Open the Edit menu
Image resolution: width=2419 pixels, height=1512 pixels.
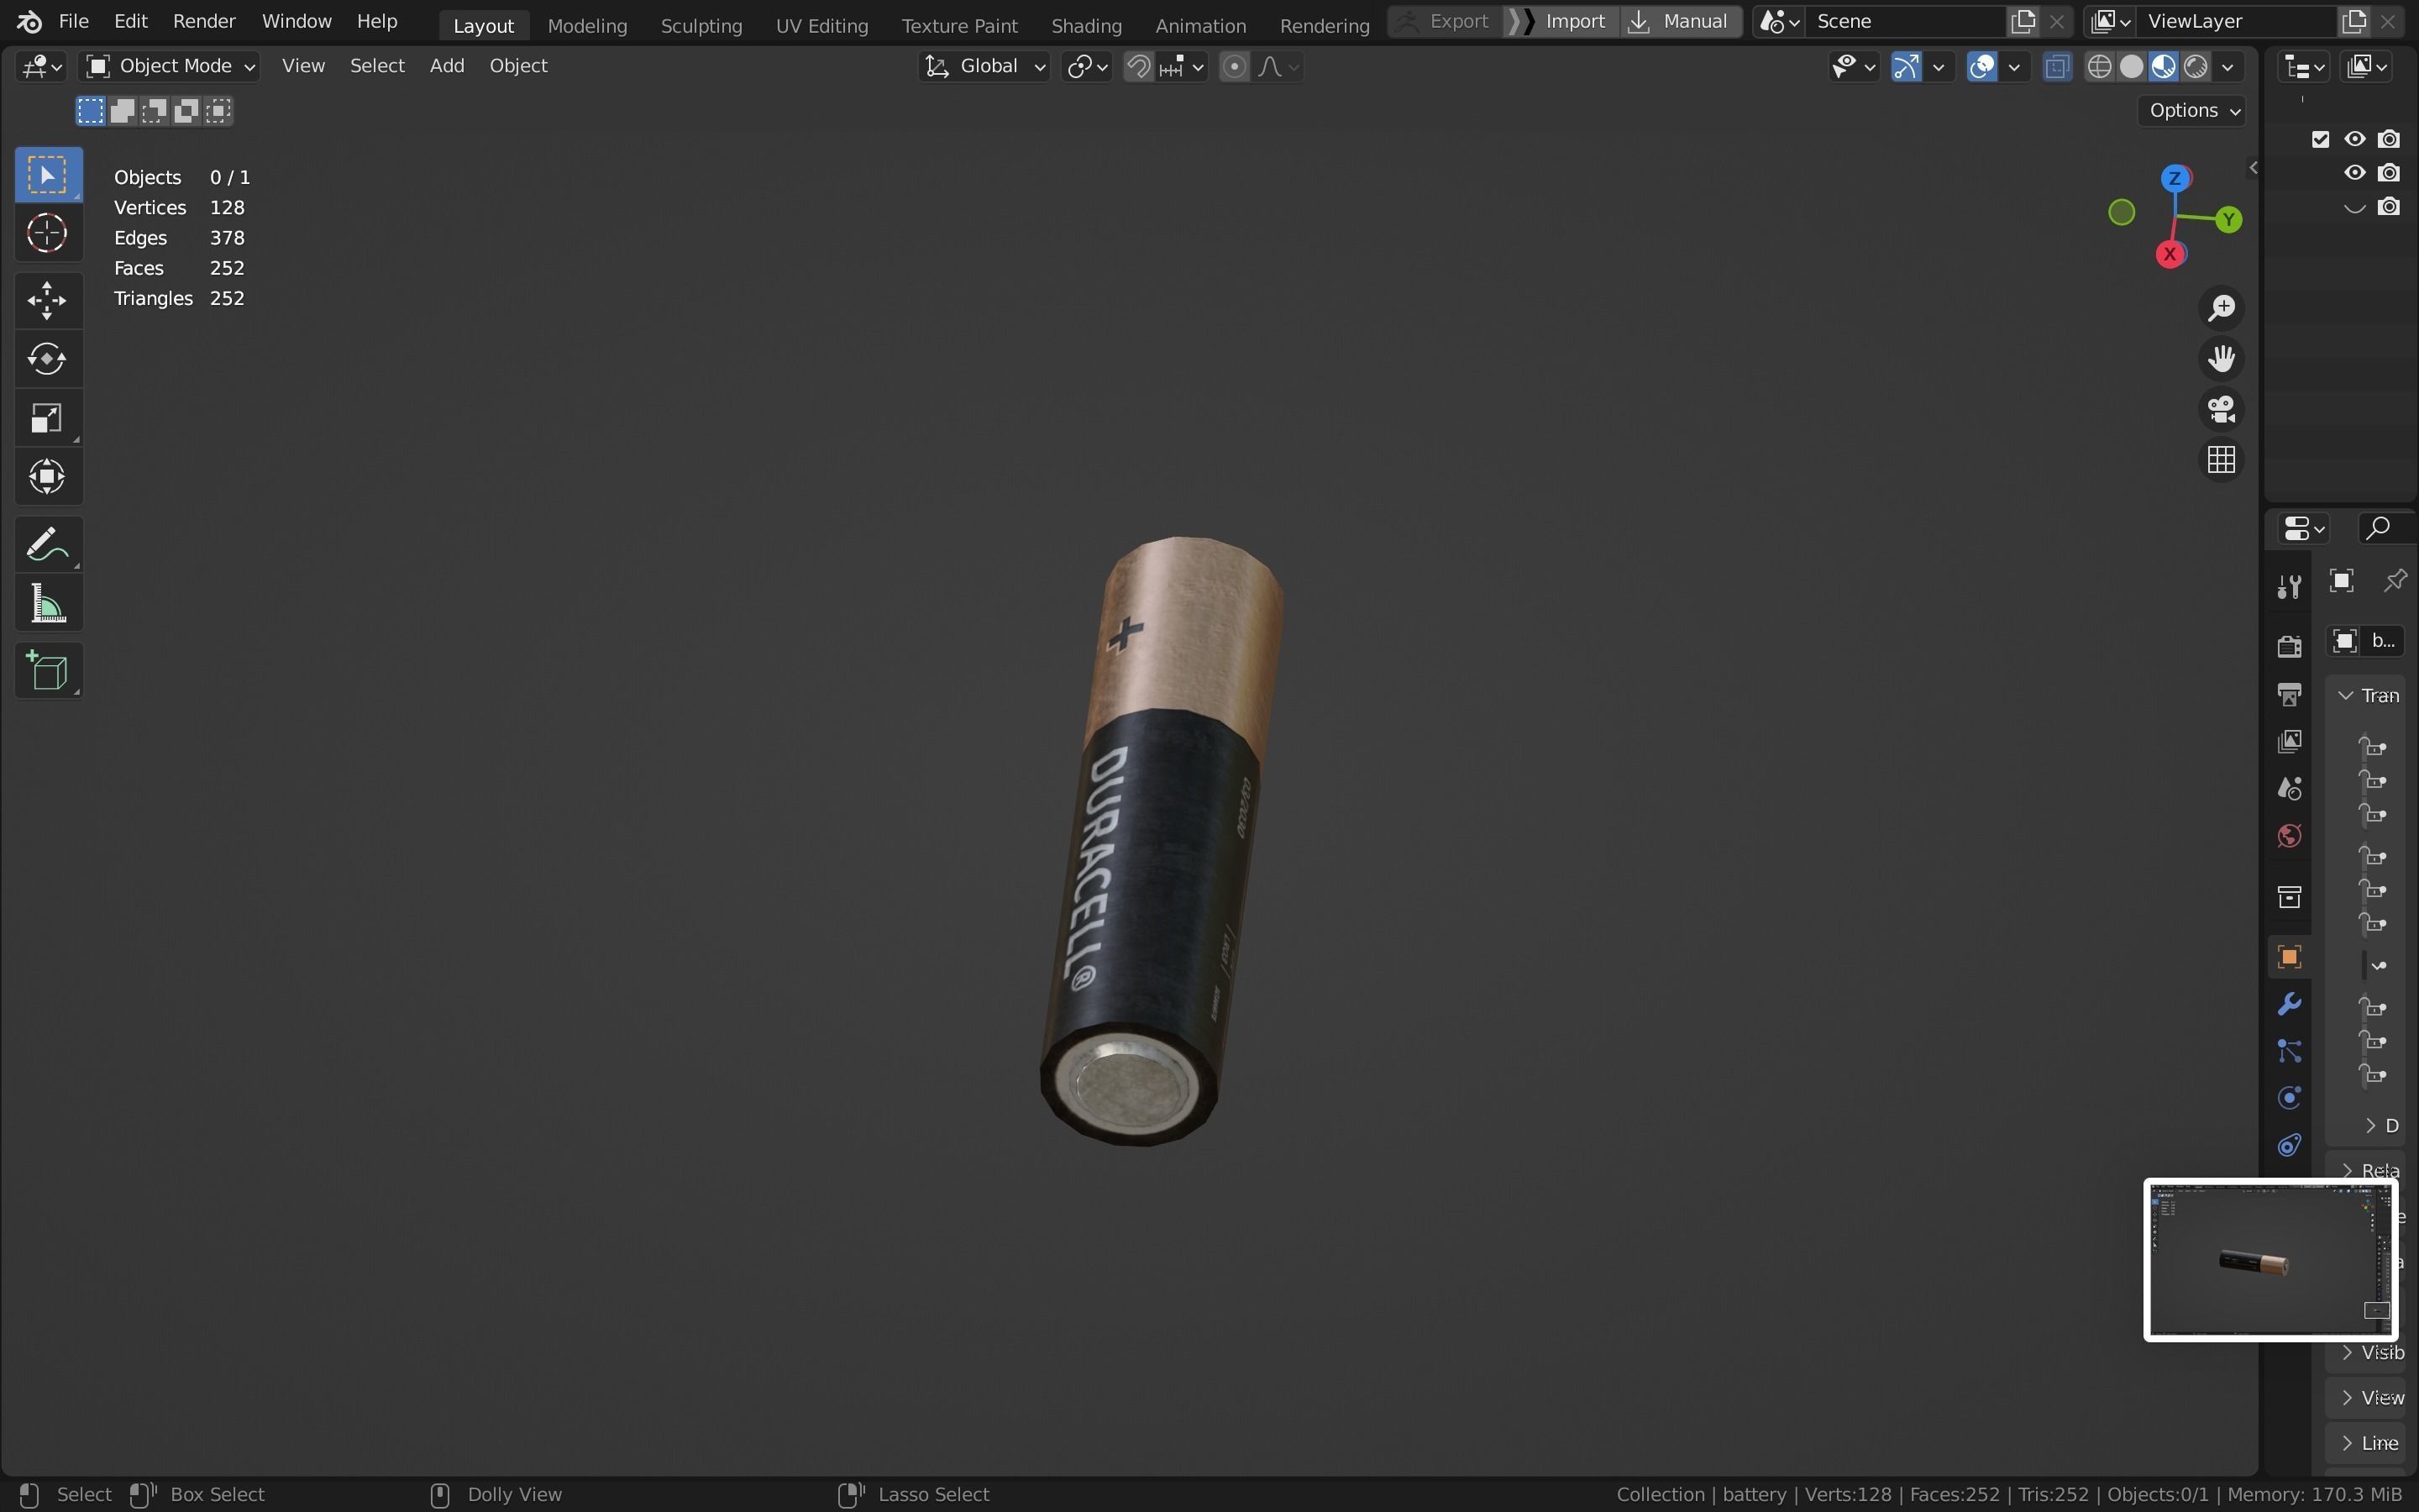pos(131,21)
